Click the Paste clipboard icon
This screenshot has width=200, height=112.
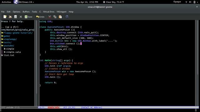click(x=60, y=16)
